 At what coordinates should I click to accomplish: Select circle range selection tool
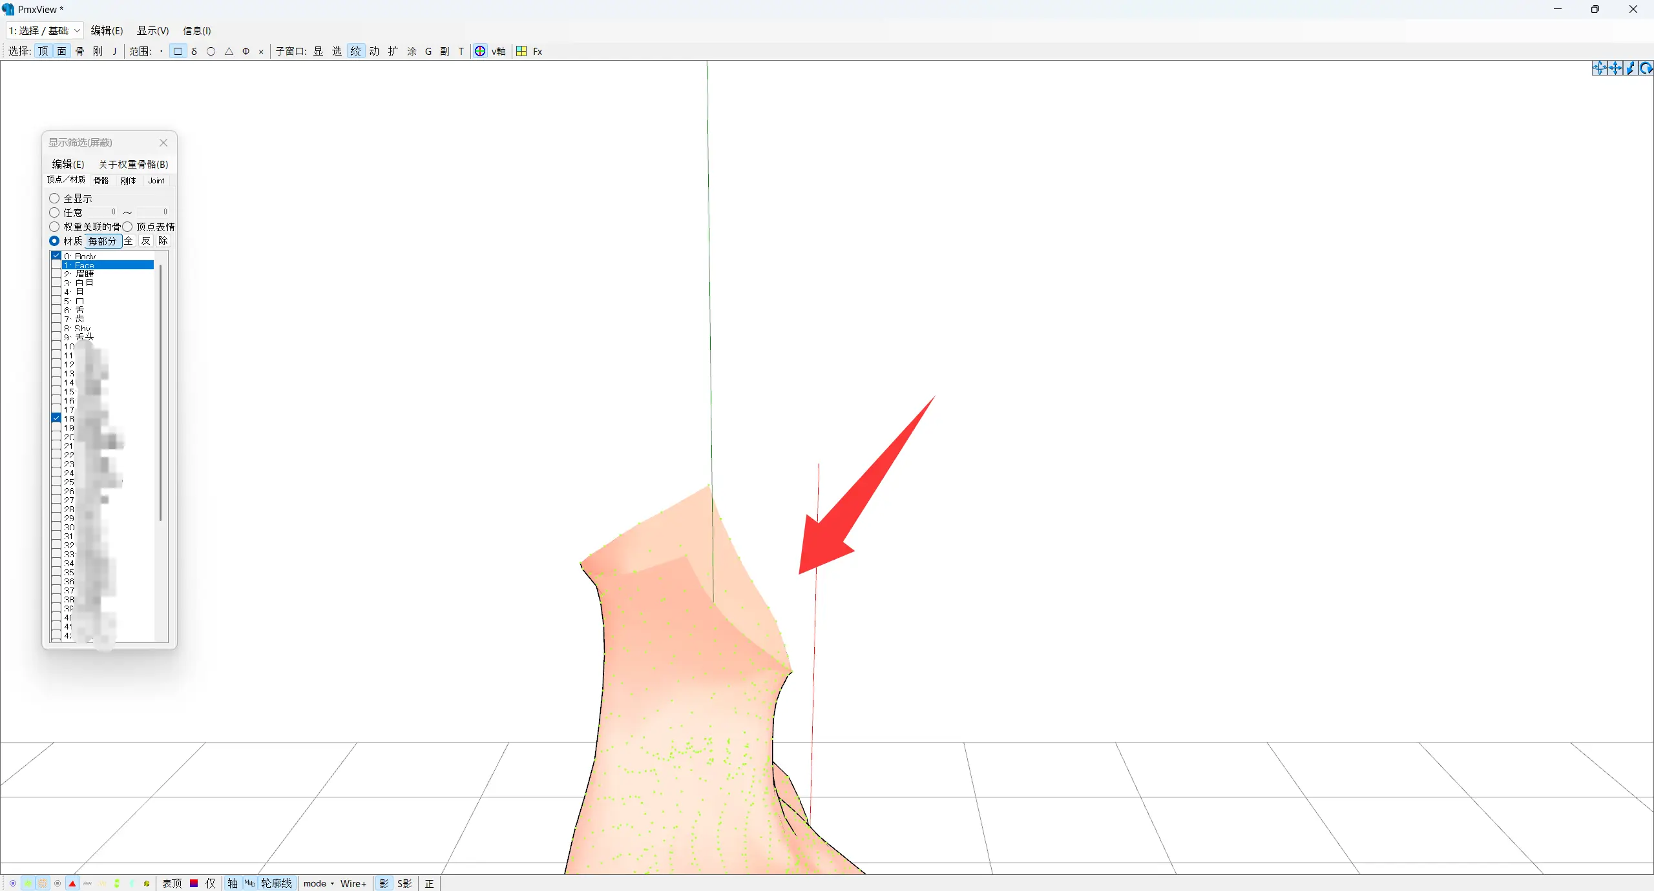pos(211,52)
